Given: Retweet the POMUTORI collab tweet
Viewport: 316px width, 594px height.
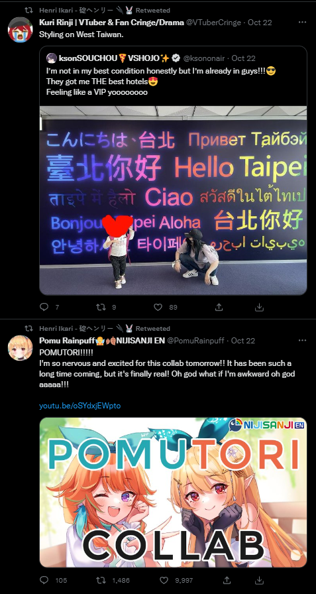Looking at the screenshot, I should pyautogui.click(x=101, y=580).
